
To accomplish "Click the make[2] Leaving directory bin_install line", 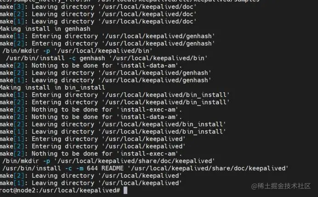I will coord(113,124).
